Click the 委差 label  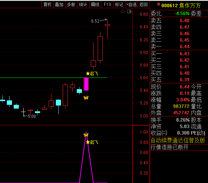point(196,13)
